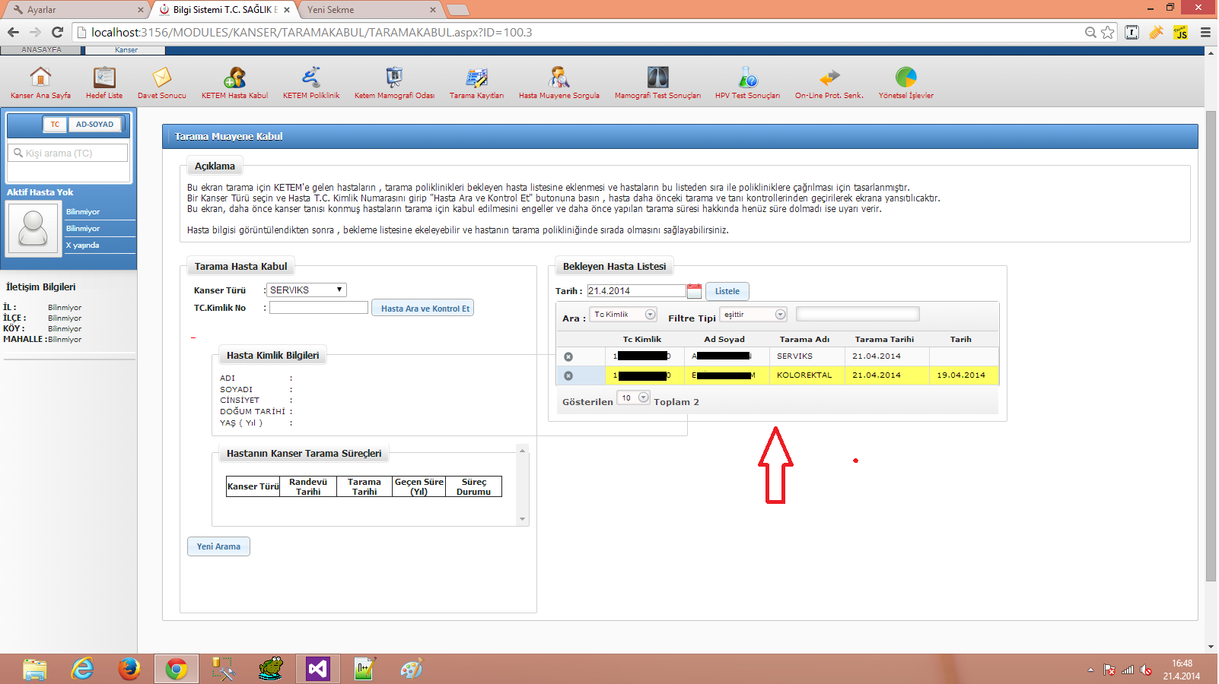This screenshot has height=684, width=1219.
Task: Focus the TC.Kimlik No input field
Action: (318, 308)
